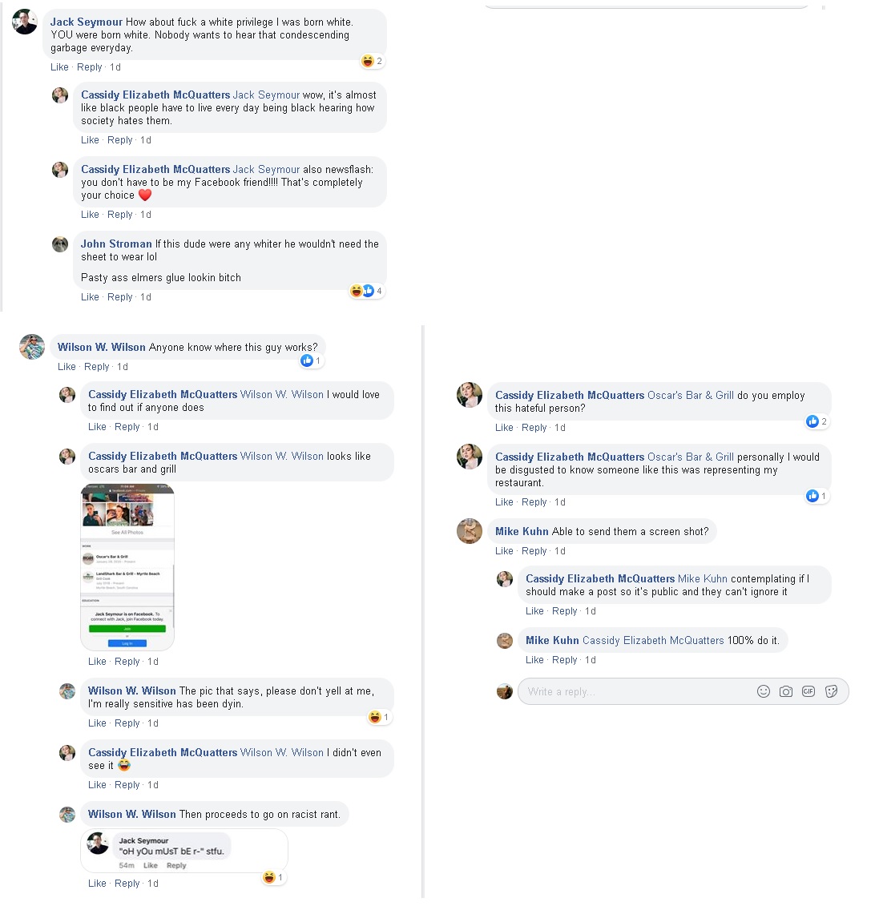Open the sticker icon in reply box

(831, 691)
